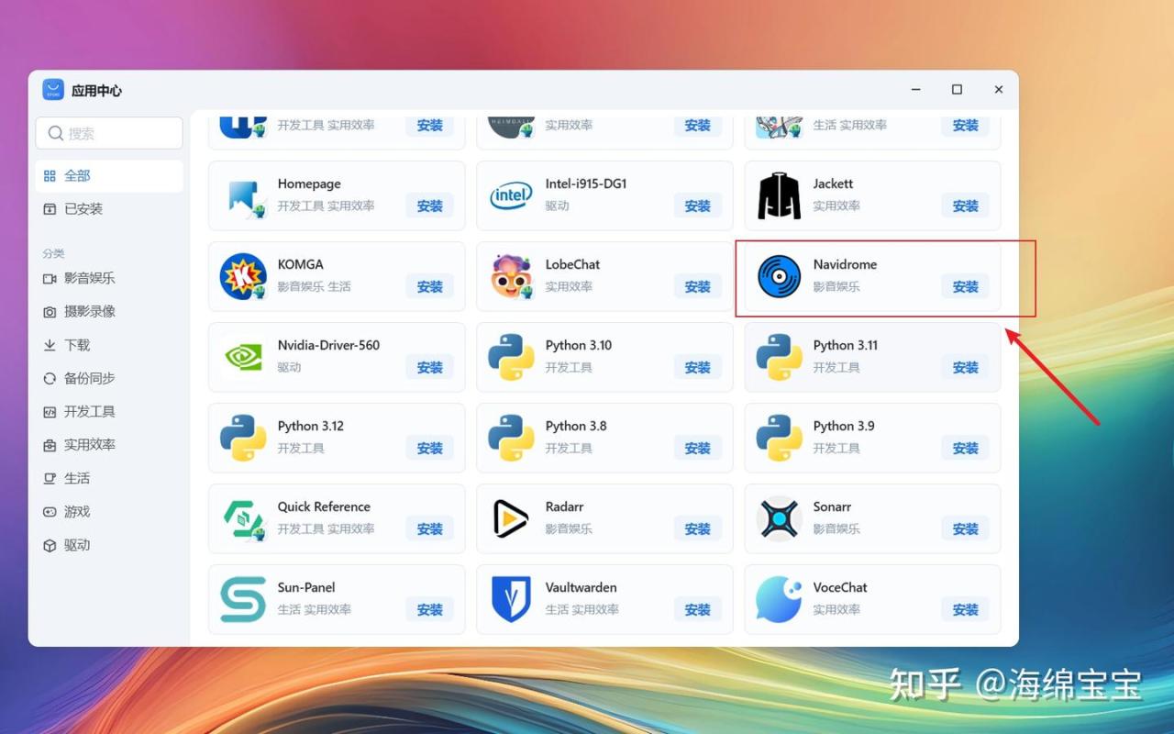Open the Quick Reference icon
The image size is (1174, 734).
coord(243,518)
